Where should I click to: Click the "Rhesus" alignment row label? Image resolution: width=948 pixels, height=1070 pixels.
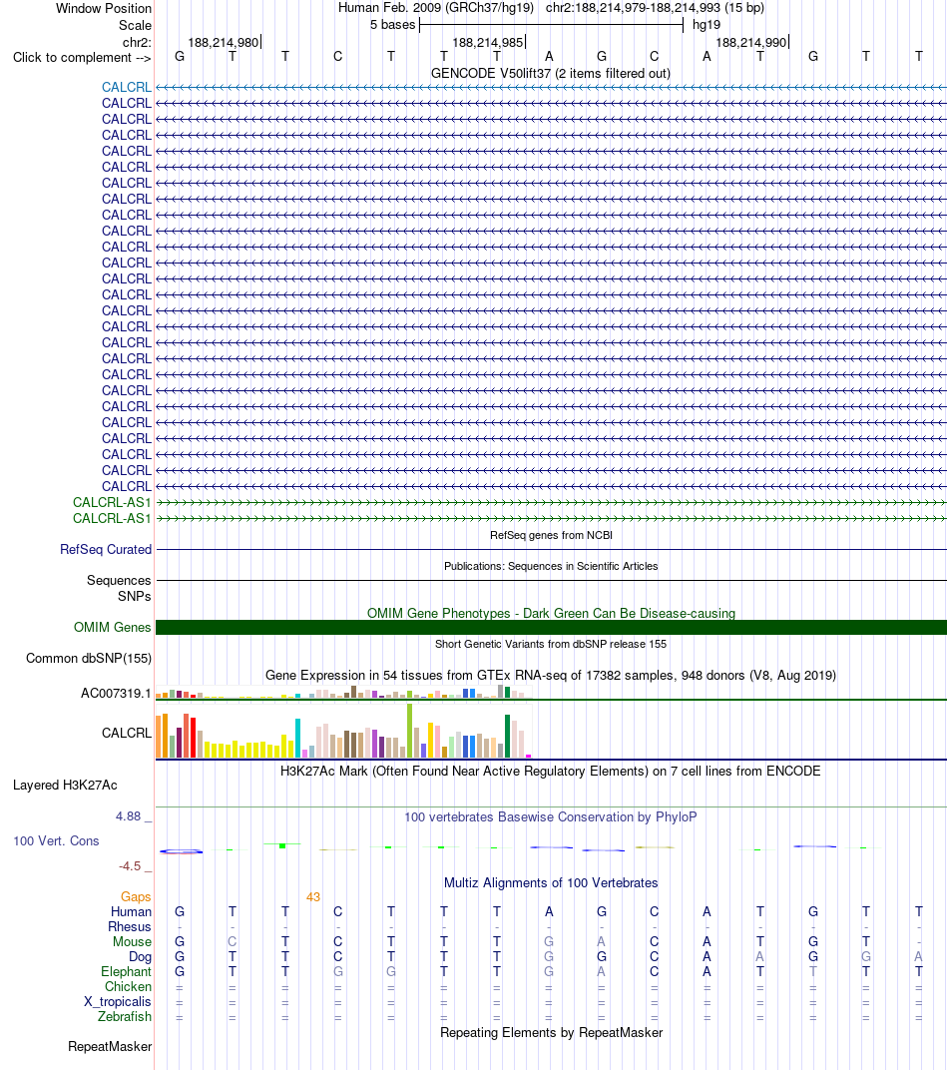pos(130,926)
